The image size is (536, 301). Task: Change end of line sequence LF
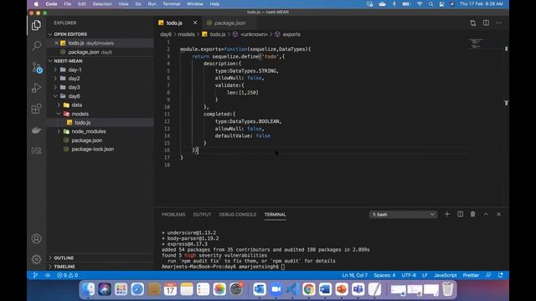425,275
